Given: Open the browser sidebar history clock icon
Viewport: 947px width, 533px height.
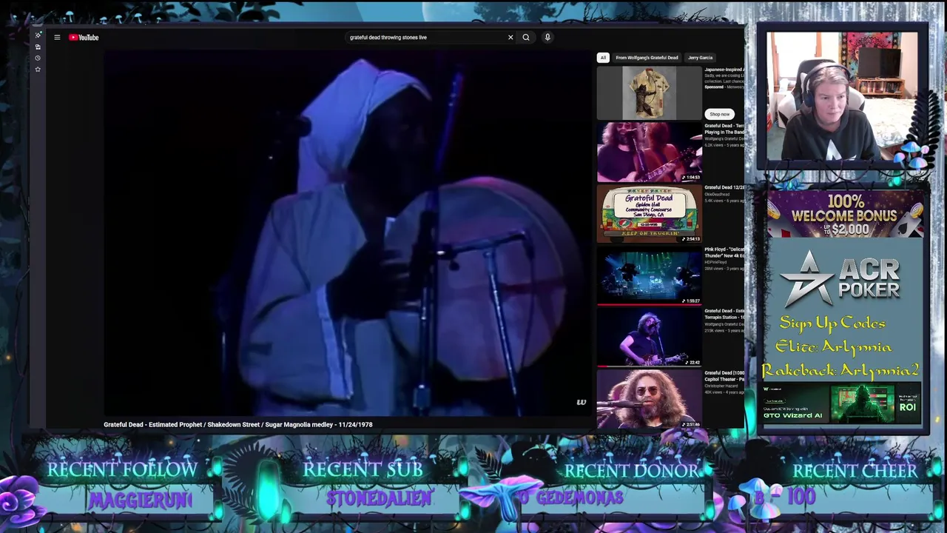Looking at the screenshot, I should [38, 58].
